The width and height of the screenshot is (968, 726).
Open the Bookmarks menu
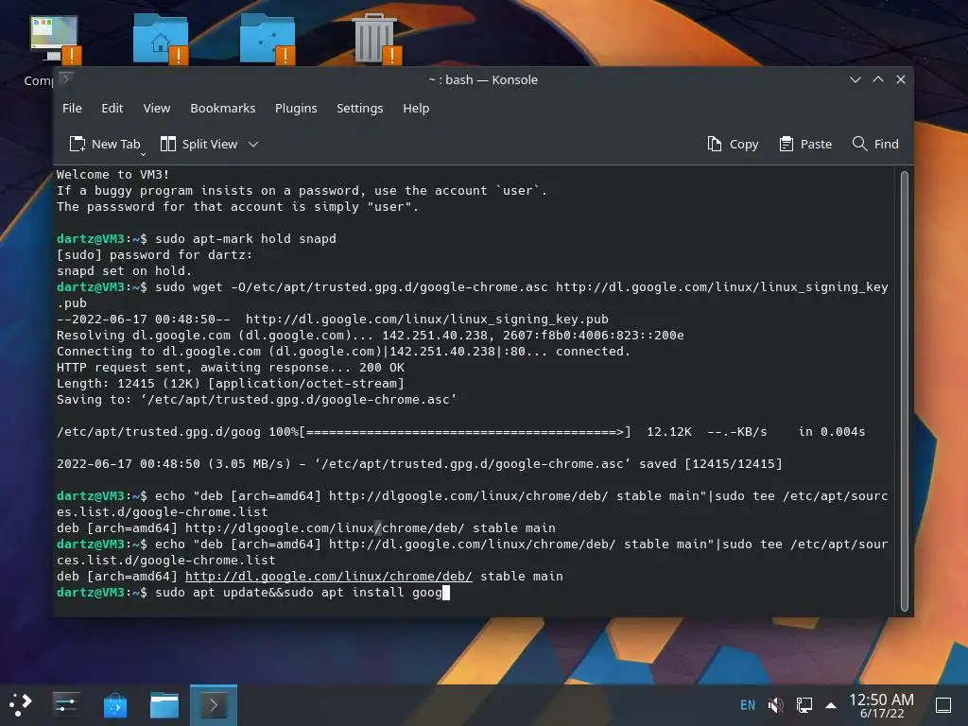[223, 108]
